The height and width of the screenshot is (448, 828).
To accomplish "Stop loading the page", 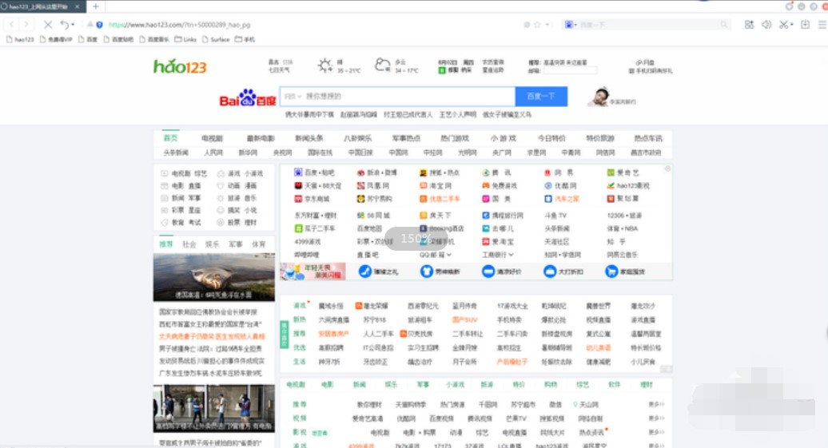I will (48, 25).
